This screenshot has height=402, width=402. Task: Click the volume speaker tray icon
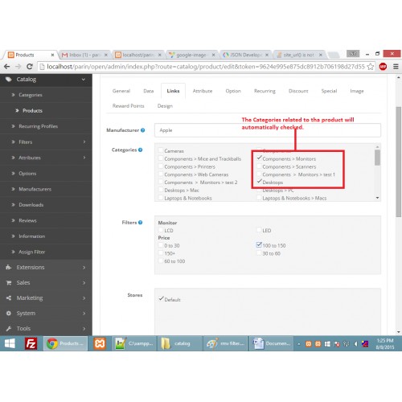coord(355,344)
